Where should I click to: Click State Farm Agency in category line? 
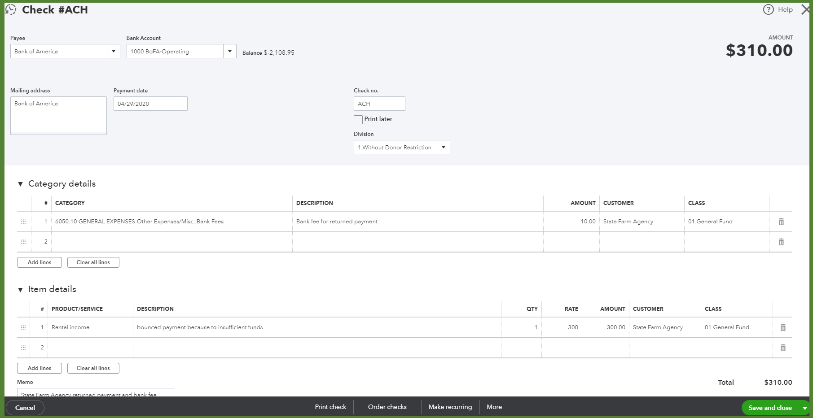642,222
